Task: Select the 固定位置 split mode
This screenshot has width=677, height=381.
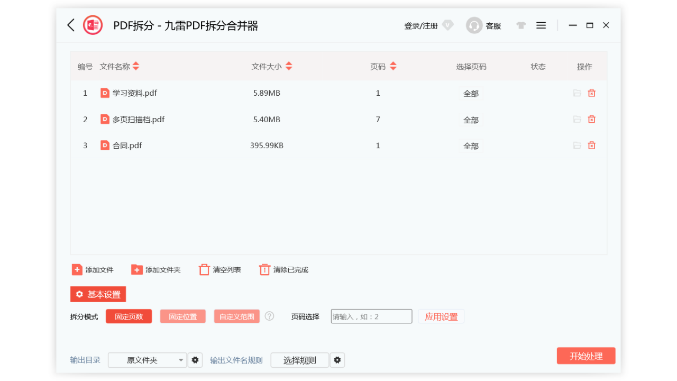Action: coord(182,316)
